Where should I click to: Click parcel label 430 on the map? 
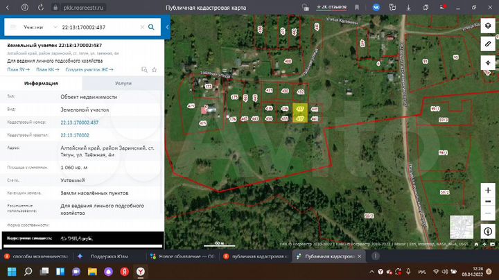point(285,91)
